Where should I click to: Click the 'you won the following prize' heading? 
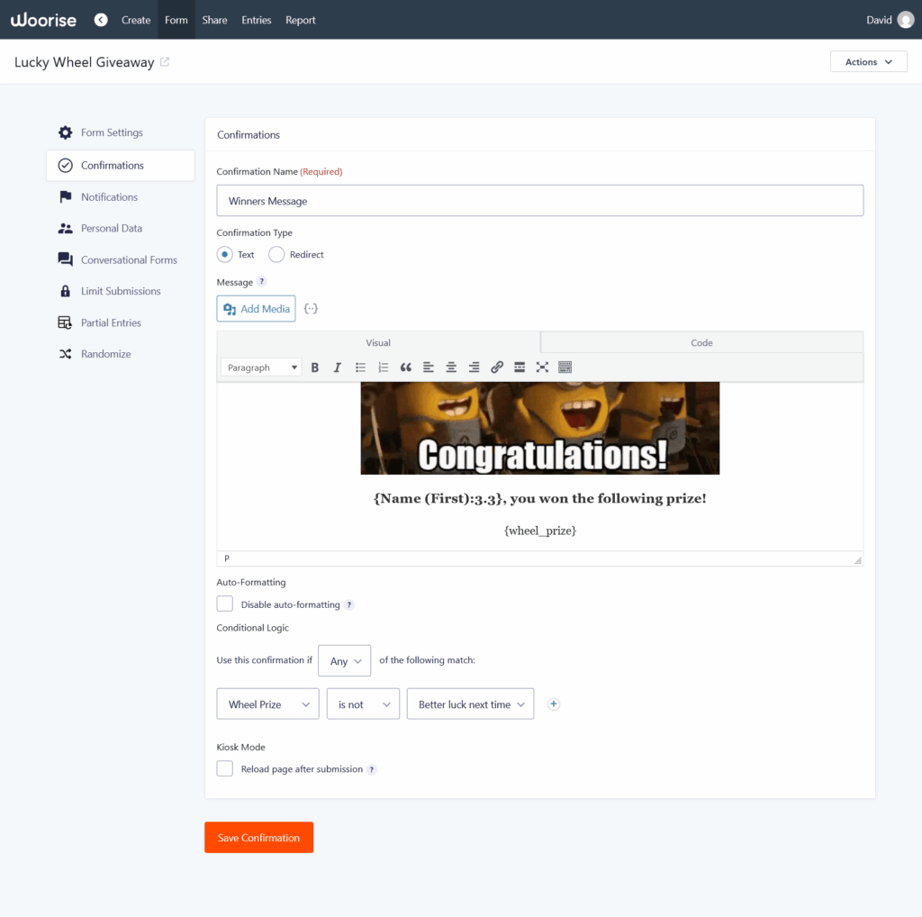tap(540, 498)
